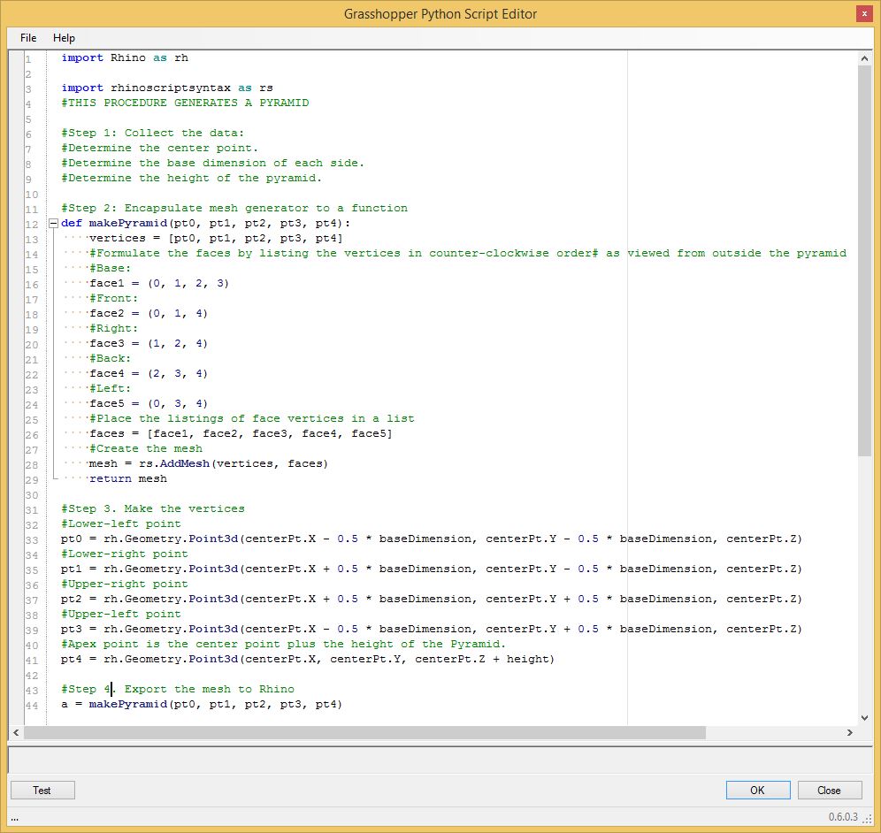The width and height of the screenshot is (881, 833).
Task: Click the '#Formulate the faces' comment line
Action: click(x=467, y=253)
